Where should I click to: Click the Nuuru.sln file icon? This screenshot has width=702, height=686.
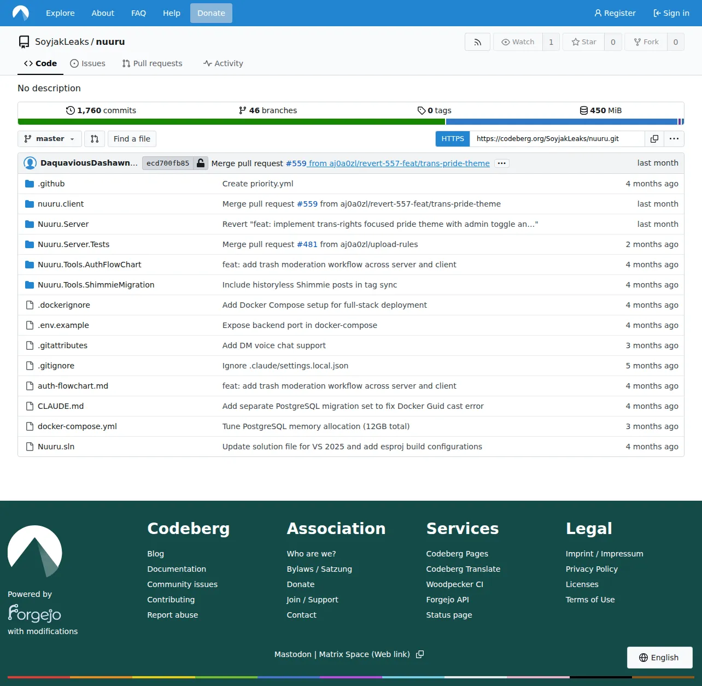coord(30,447)
